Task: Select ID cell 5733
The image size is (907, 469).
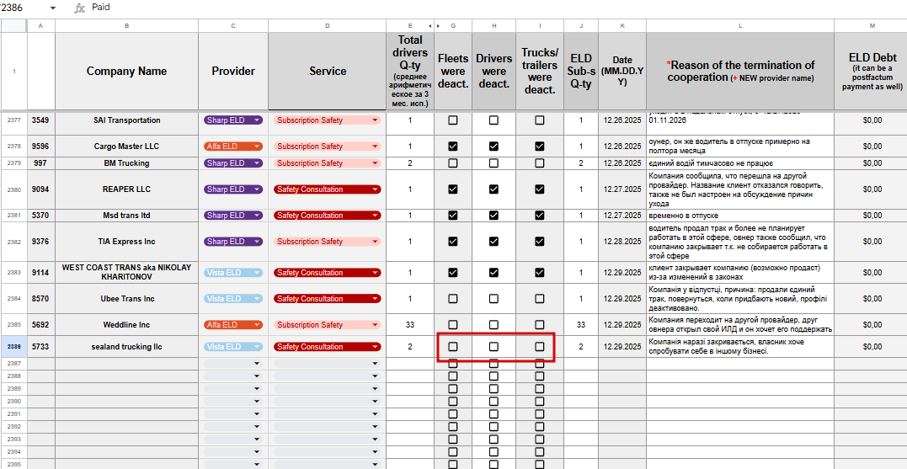Action: 40,346
